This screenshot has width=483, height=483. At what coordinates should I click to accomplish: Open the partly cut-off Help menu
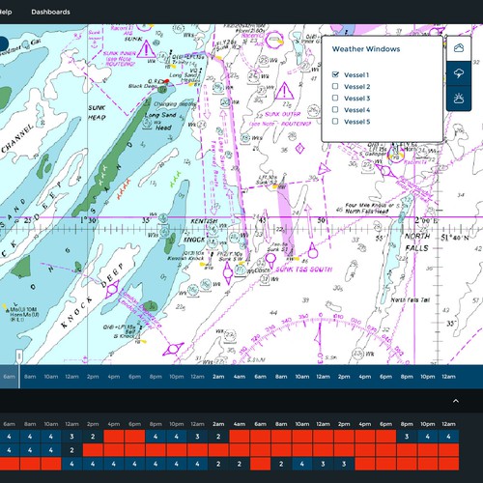coord(6,12)
